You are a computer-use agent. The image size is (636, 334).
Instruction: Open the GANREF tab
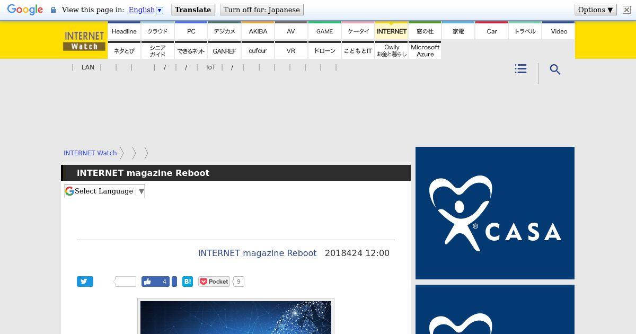(224, 50)
